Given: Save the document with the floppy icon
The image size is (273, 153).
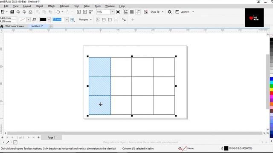Looking at the screenshot, I should coord(12,12).
